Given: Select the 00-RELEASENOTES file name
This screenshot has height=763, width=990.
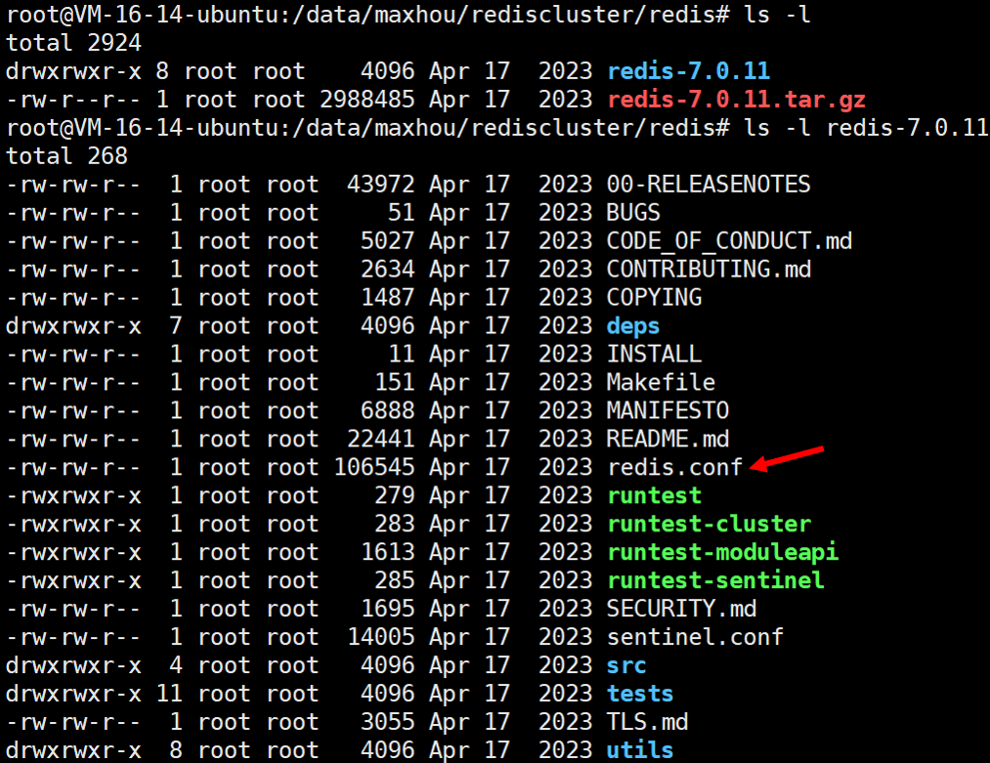Looking at the screenshot, I should tap(709, 185).
